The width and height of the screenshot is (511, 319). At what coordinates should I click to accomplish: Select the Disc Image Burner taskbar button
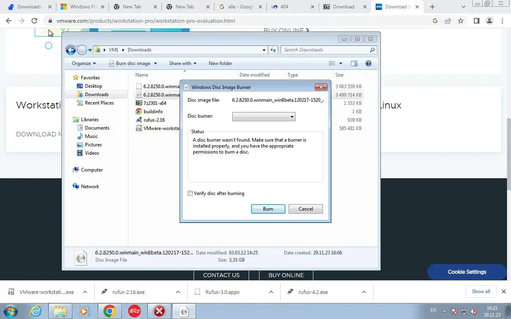(184, 311)
